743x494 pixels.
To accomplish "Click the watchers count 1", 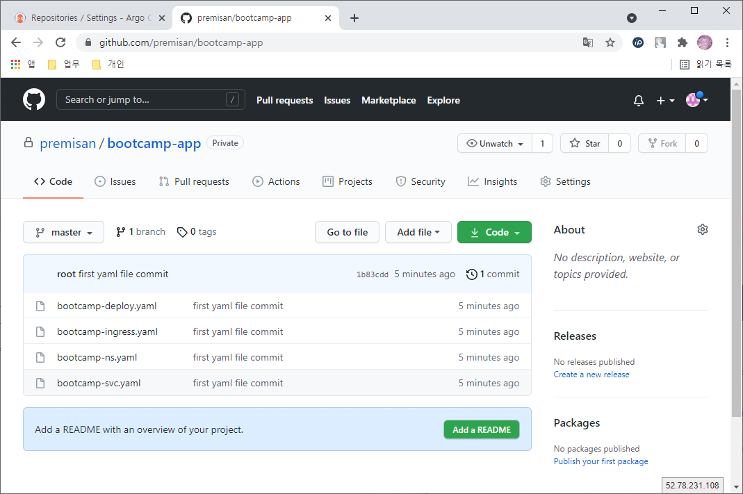I will click(x=543, y=144).
